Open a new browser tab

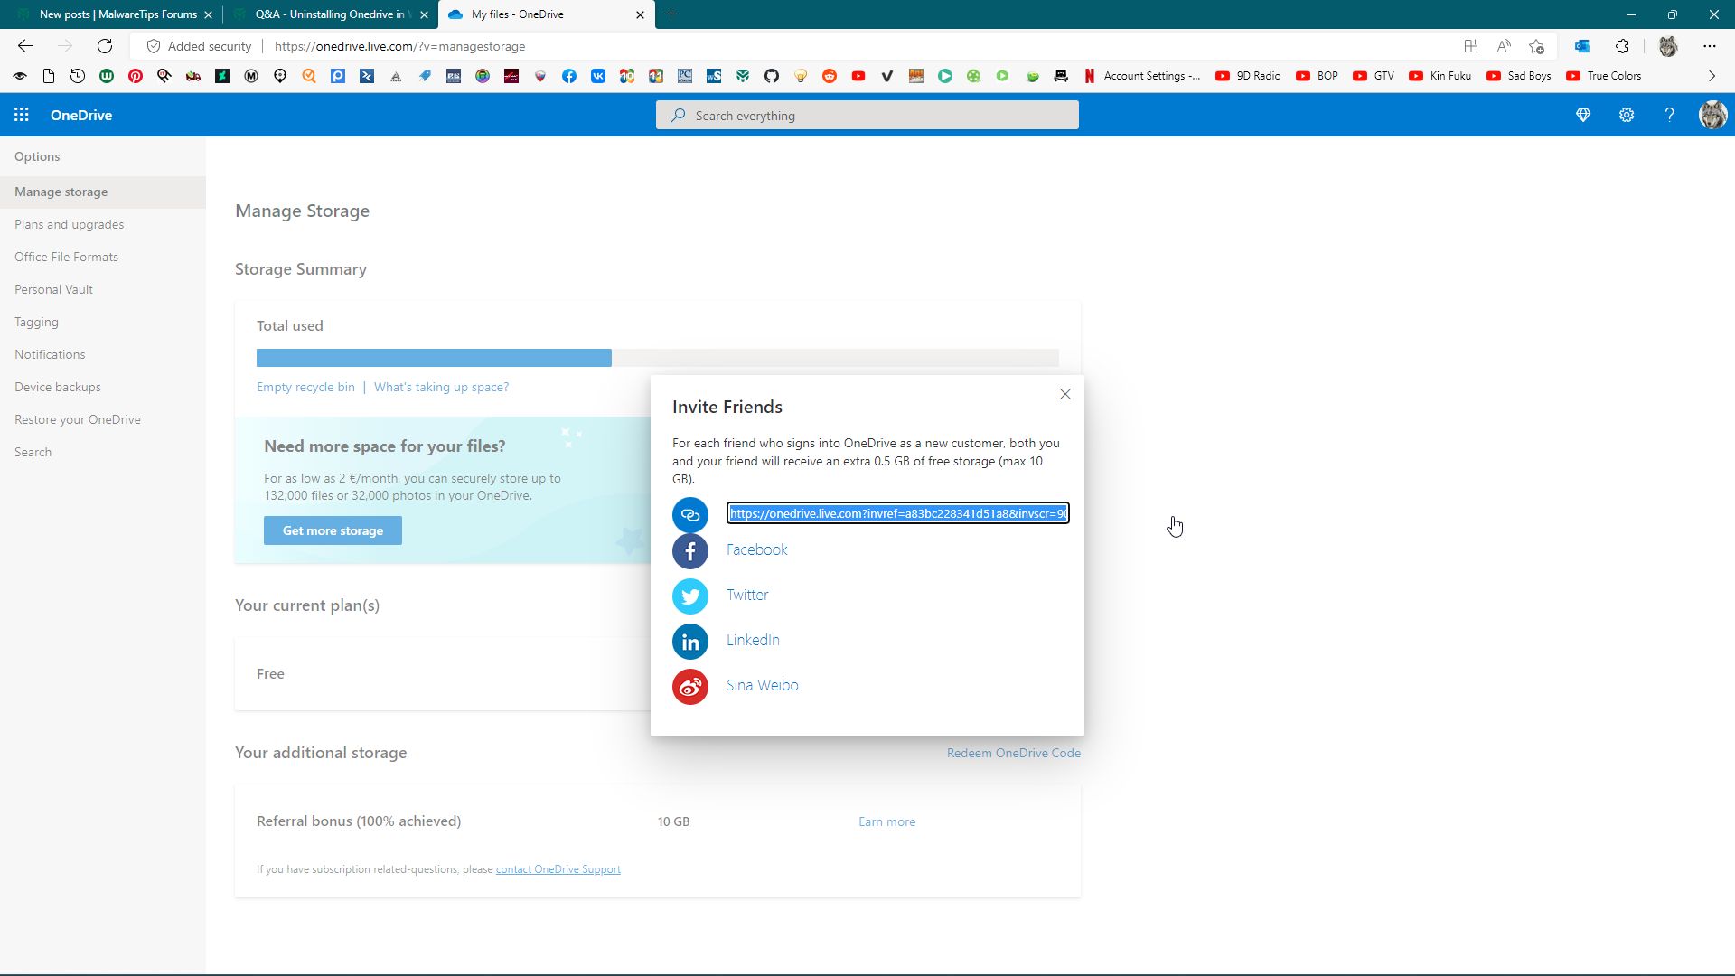coord(671,14)
